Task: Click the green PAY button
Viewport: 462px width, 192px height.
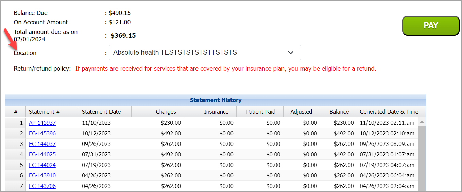Action: coord(431,25)
